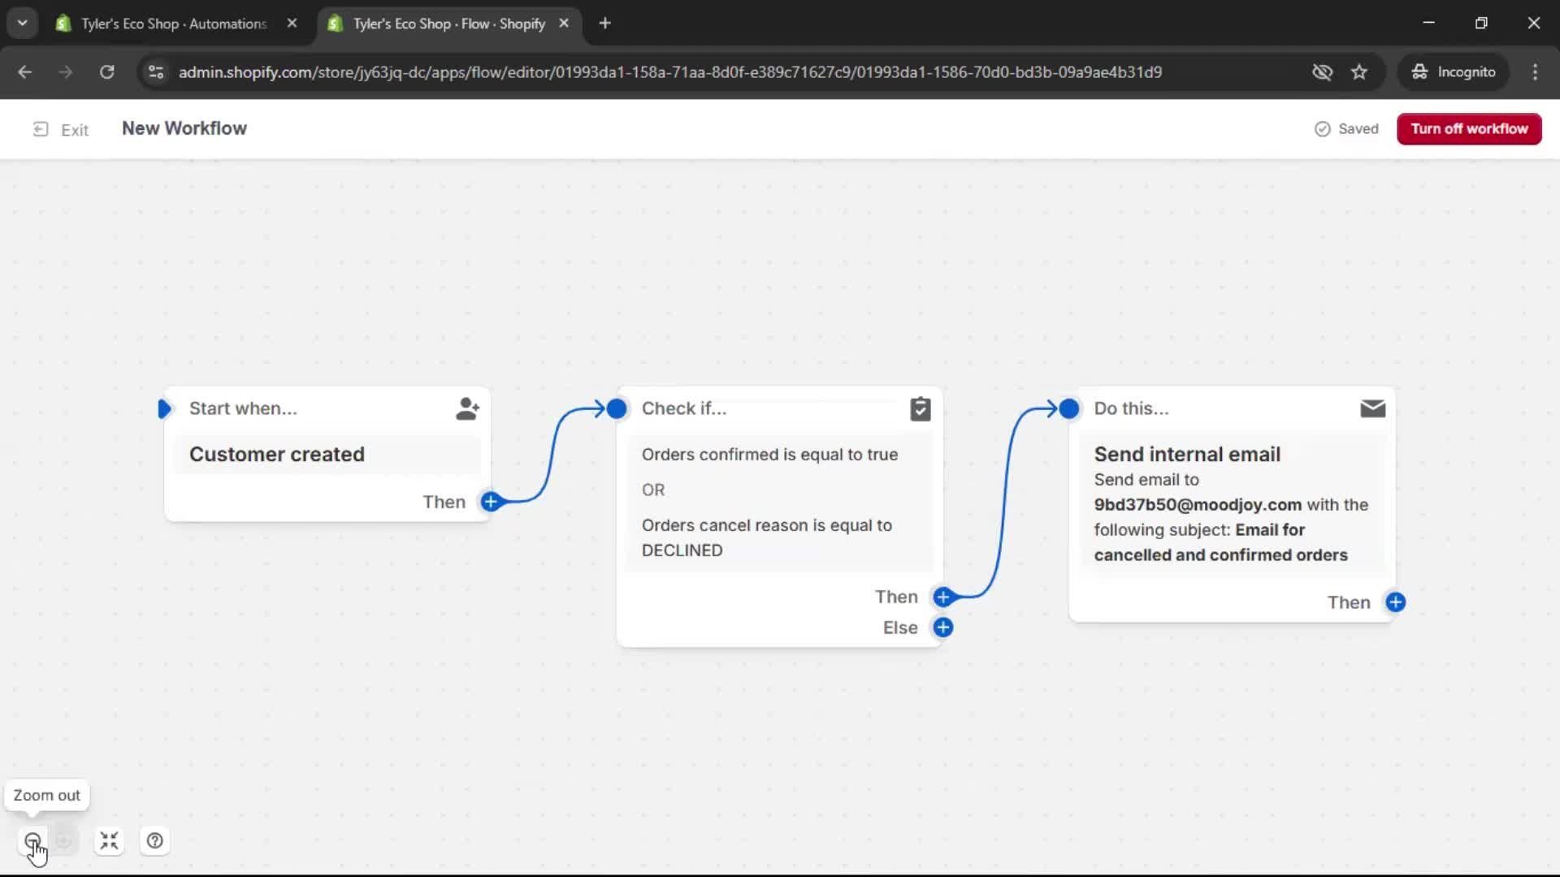This screenshot has height=877, width=1560.
Task: Select the Tyler's Eco Shop Flow tab
Action: [x=443, y=24]
